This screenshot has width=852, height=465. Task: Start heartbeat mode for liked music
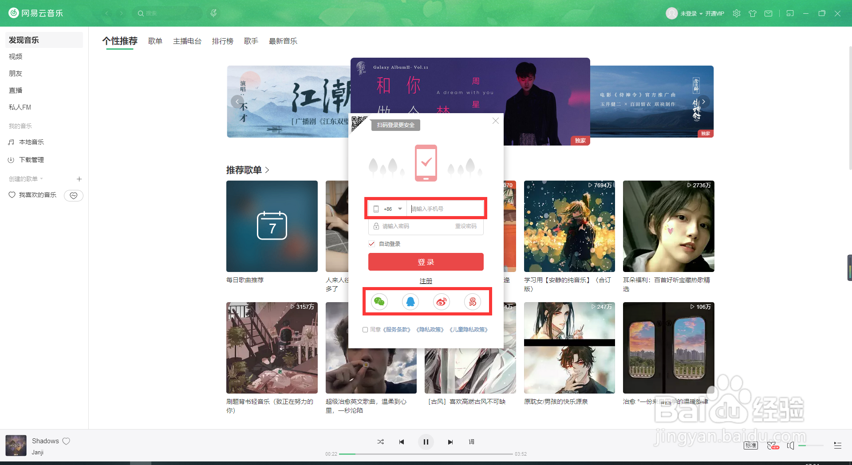point(74,195)
